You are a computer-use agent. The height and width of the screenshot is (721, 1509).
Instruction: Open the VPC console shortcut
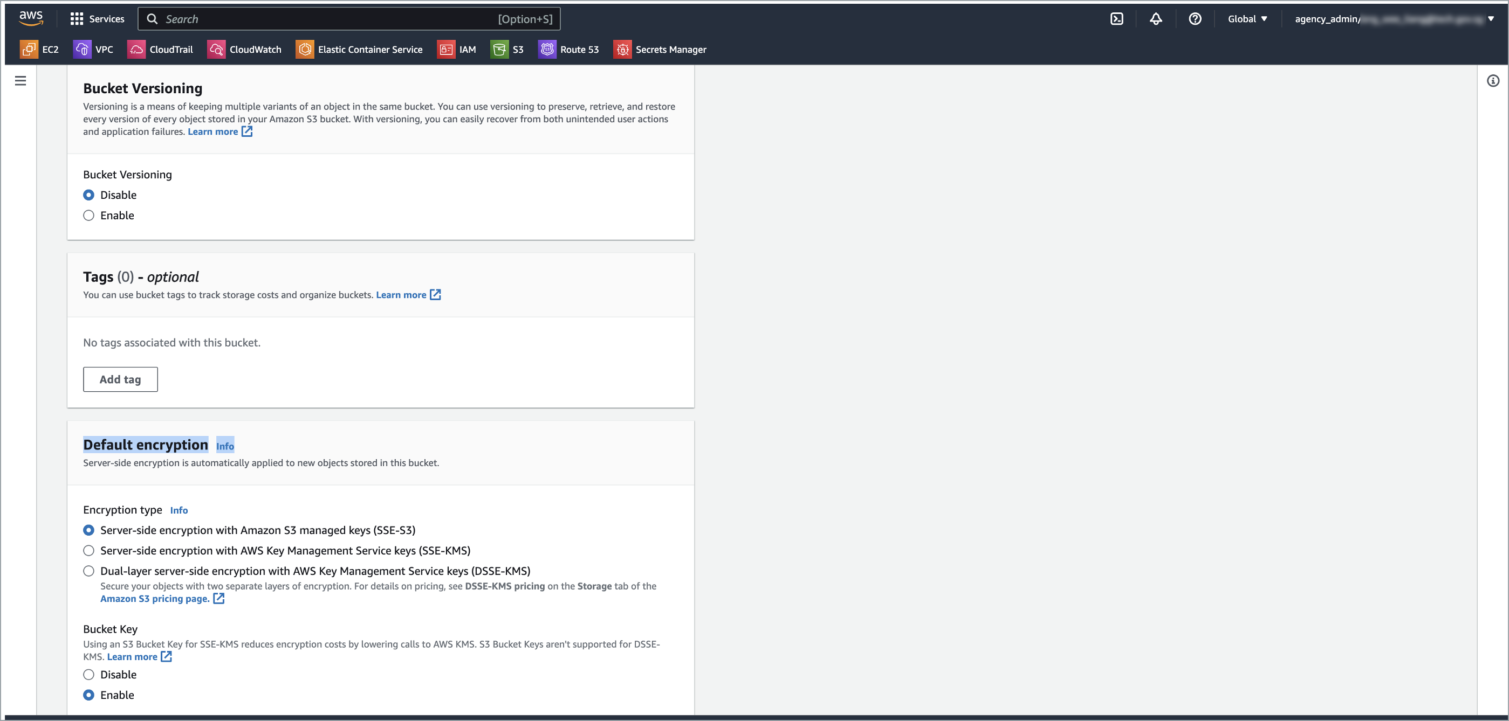(94, 49)
